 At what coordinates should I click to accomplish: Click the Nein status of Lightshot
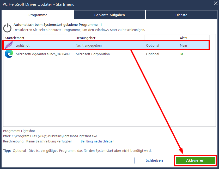[x=183, y=45]
